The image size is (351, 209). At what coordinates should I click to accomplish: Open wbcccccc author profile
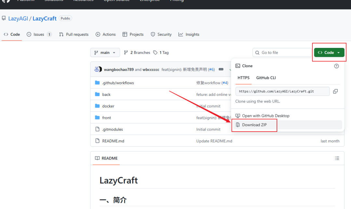(x=151, y=70)
